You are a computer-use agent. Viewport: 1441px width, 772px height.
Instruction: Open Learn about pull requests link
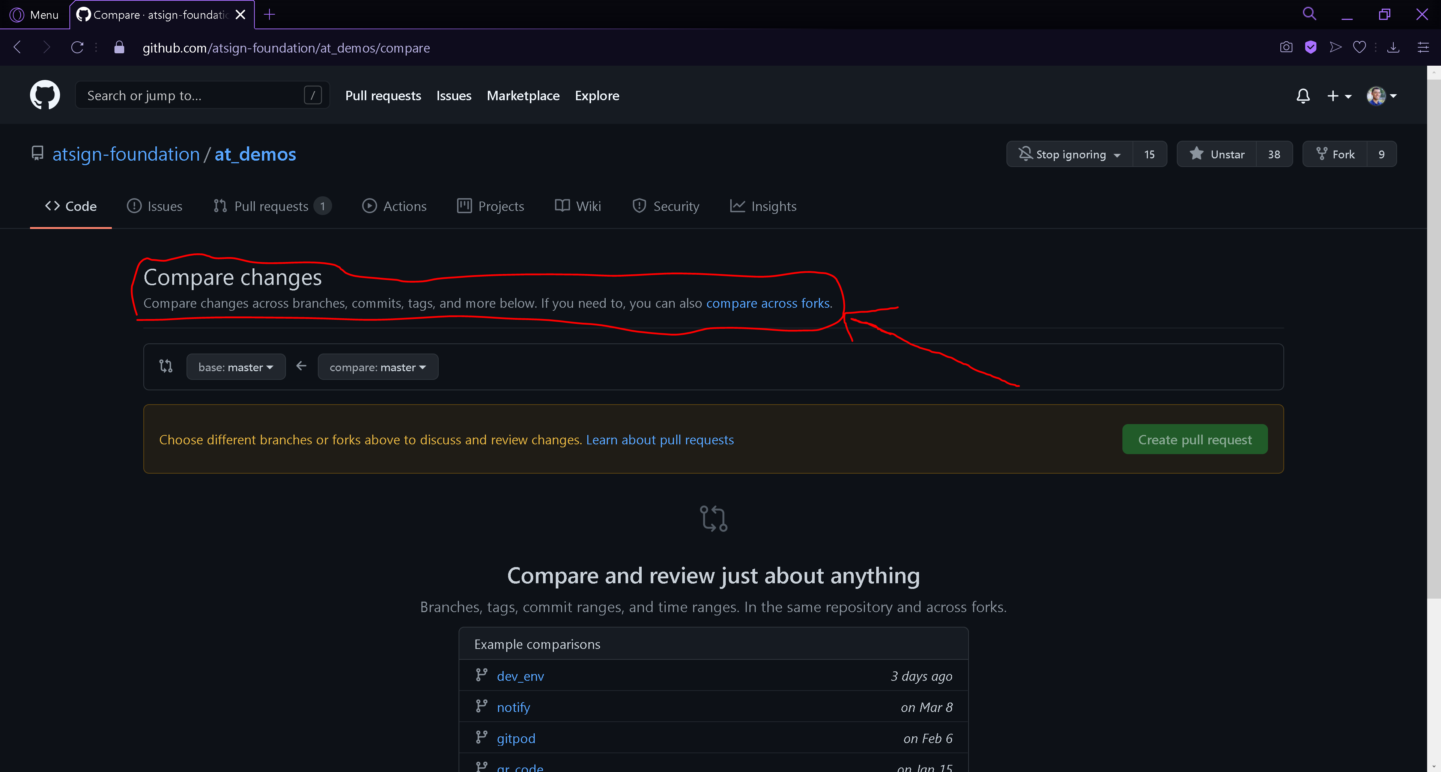[x=660, y=440]
